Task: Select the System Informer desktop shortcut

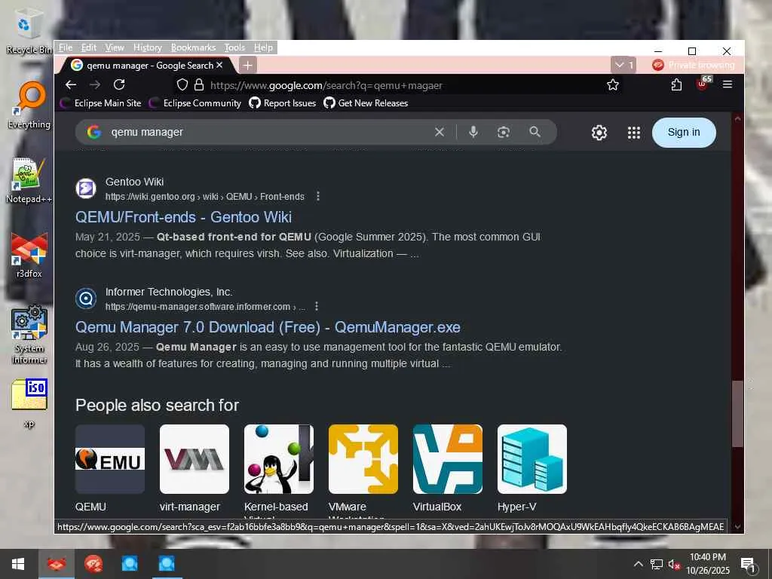Action: (29, 335)
